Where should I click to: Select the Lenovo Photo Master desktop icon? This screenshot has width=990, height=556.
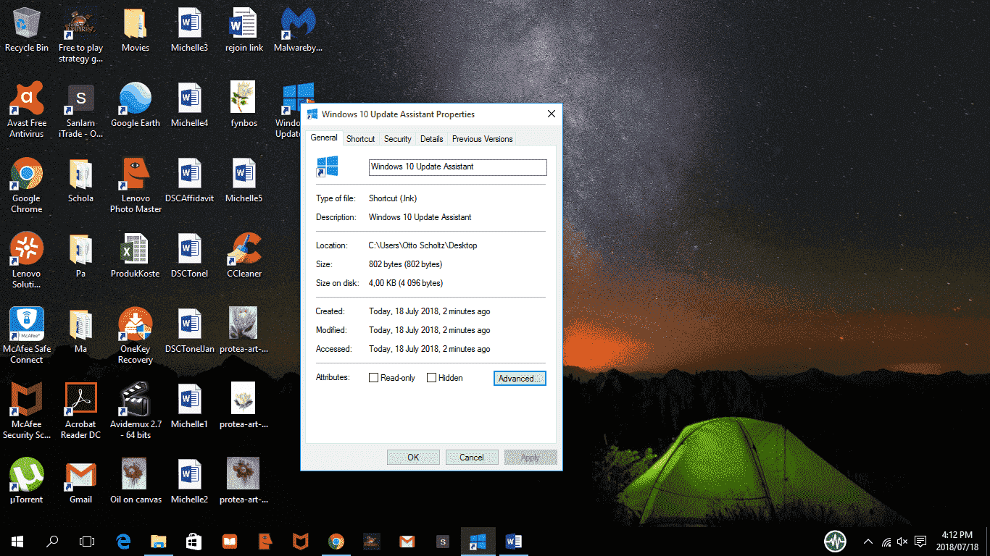[136, 185]
